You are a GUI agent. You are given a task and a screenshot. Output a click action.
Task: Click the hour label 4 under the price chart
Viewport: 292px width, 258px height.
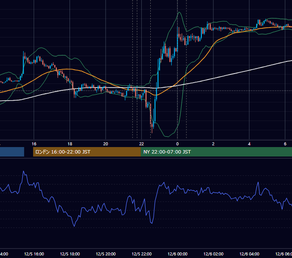249,144
